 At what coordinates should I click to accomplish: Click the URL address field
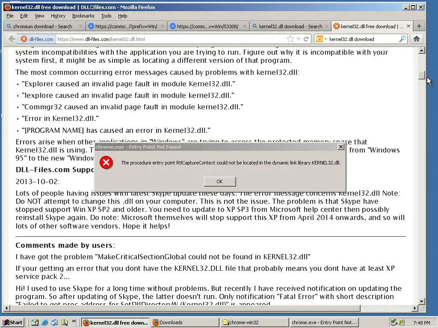click(170, 39)
